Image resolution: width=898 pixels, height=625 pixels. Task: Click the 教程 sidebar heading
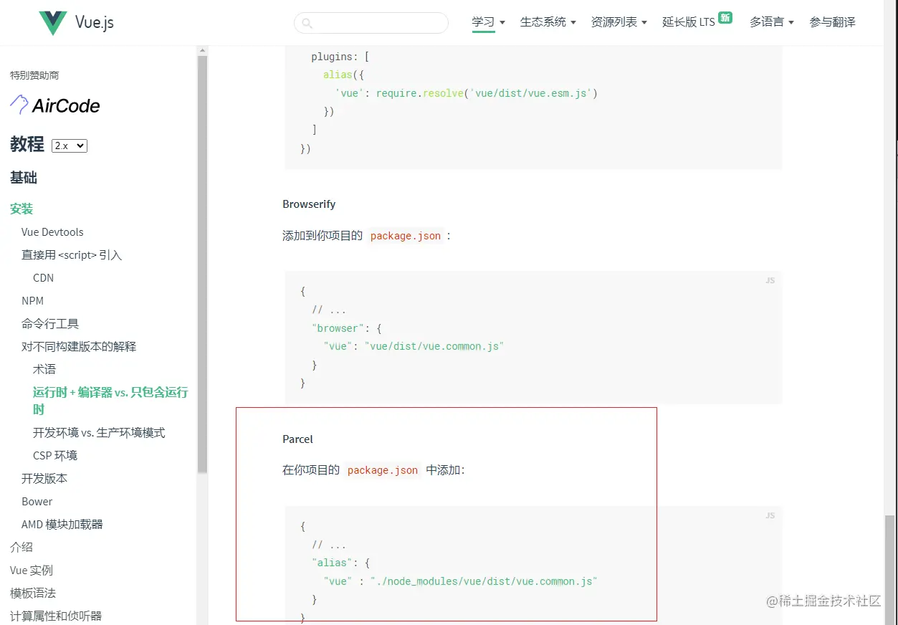[x=27, y=144]
